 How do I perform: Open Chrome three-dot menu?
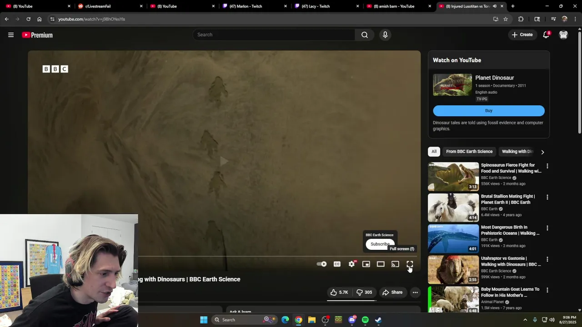coord(575,19)
